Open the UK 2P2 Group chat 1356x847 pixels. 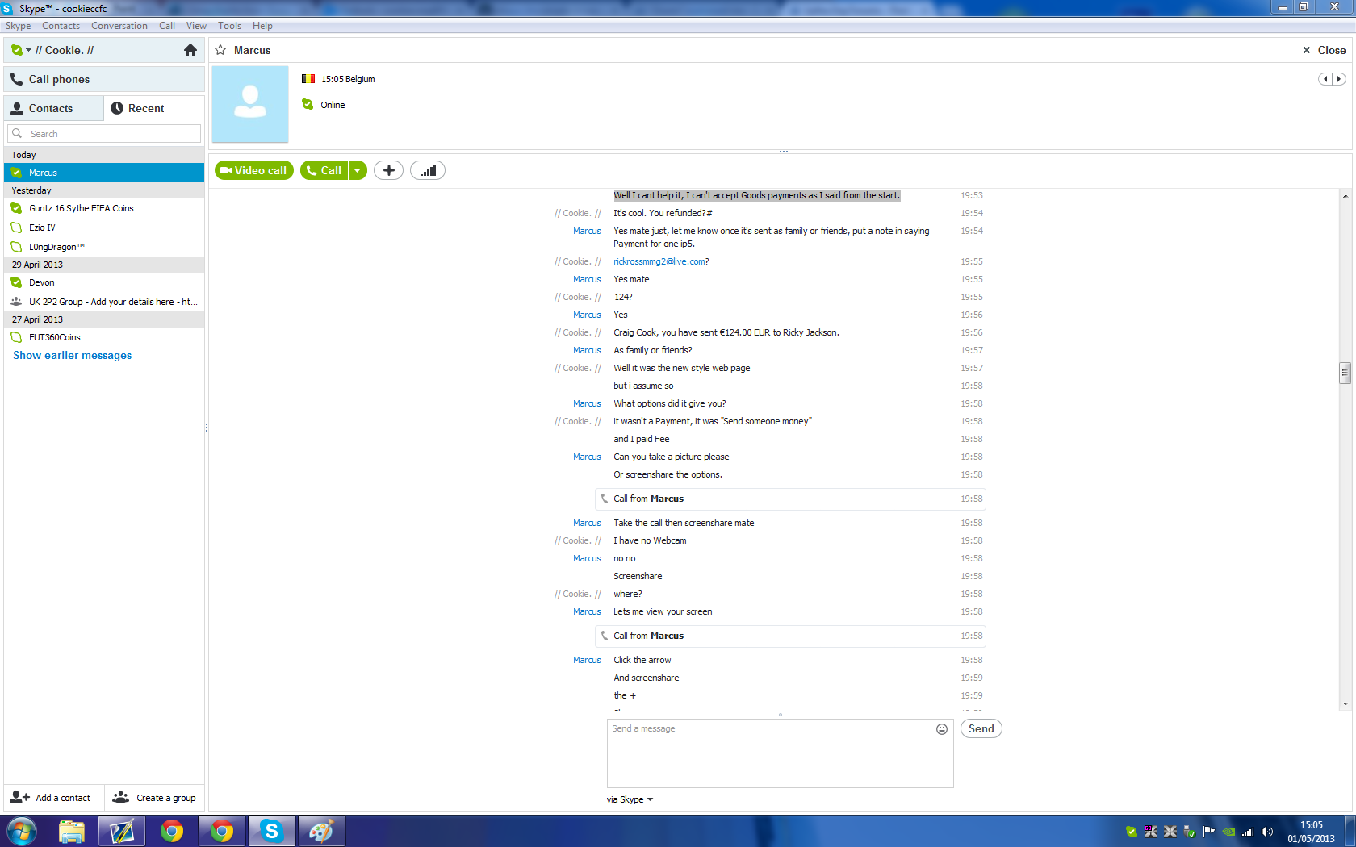104,302
